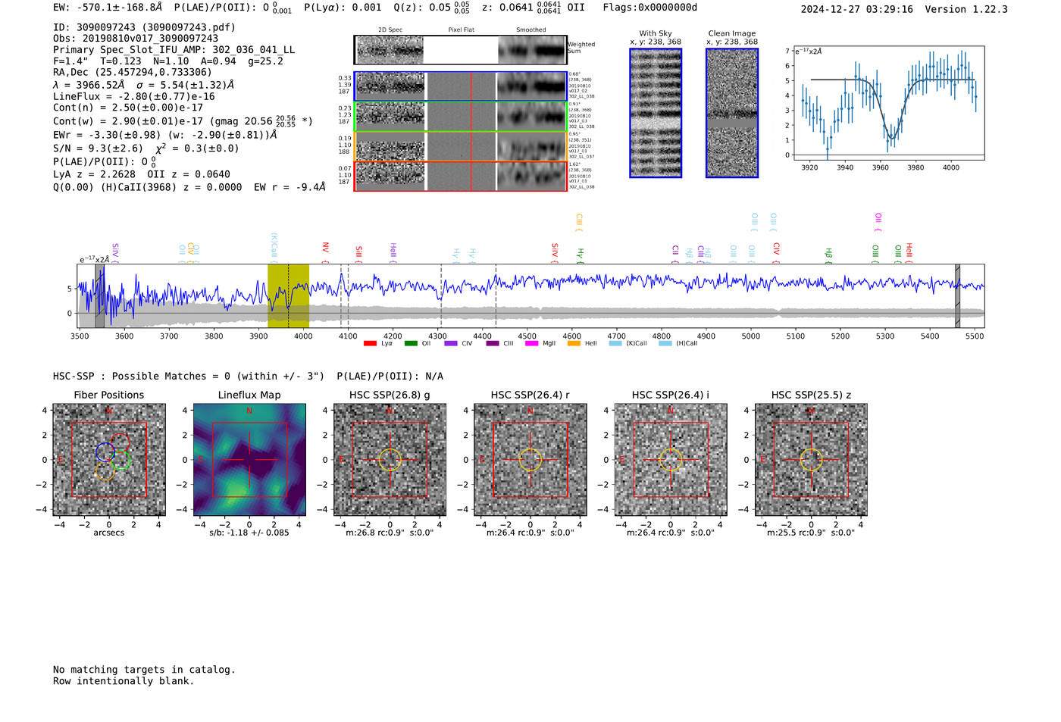This screenshot has height=722, width=1061.
Task: Click the orange fiber circle in Fiber Positions
Action: coord(105,470)
